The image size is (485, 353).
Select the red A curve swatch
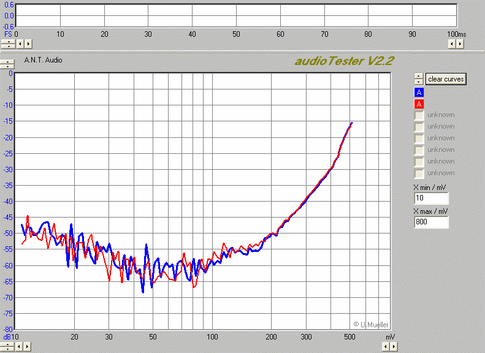(419, 104)
